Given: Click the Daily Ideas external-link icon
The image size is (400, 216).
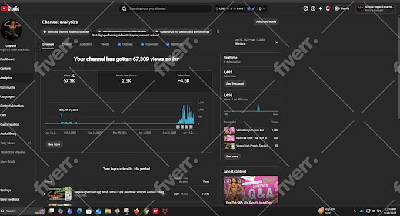Looking at the screenshot, I should click(29, 143).
